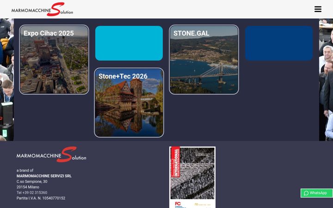The image size is (333, 208).
Task: Open the STONE.GAL event card
Action: (x=204, y=60)
